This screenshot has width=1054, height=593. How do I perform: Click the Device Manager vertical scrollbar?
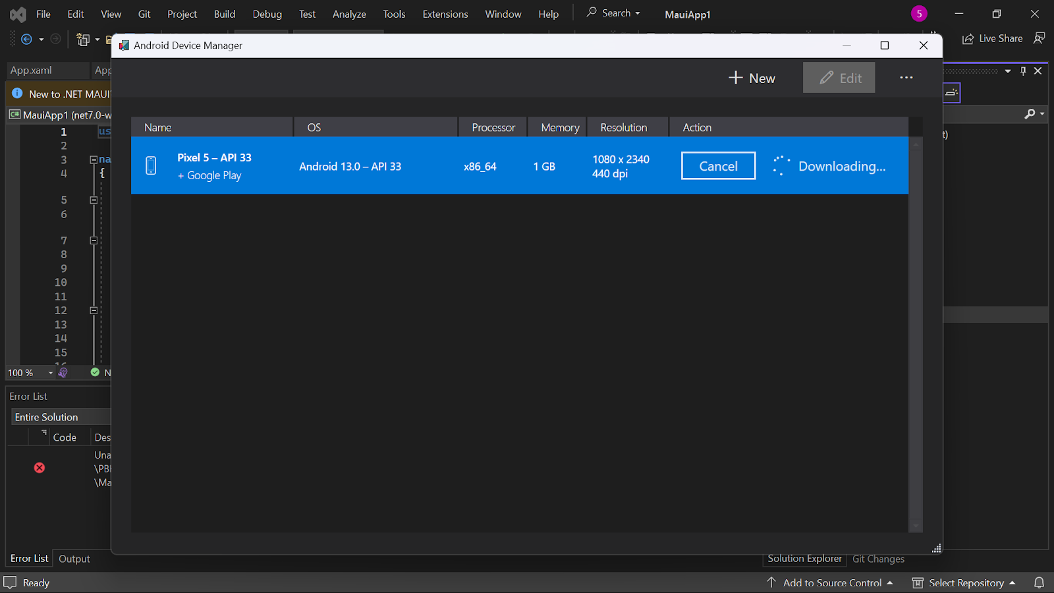coord(915,334)
